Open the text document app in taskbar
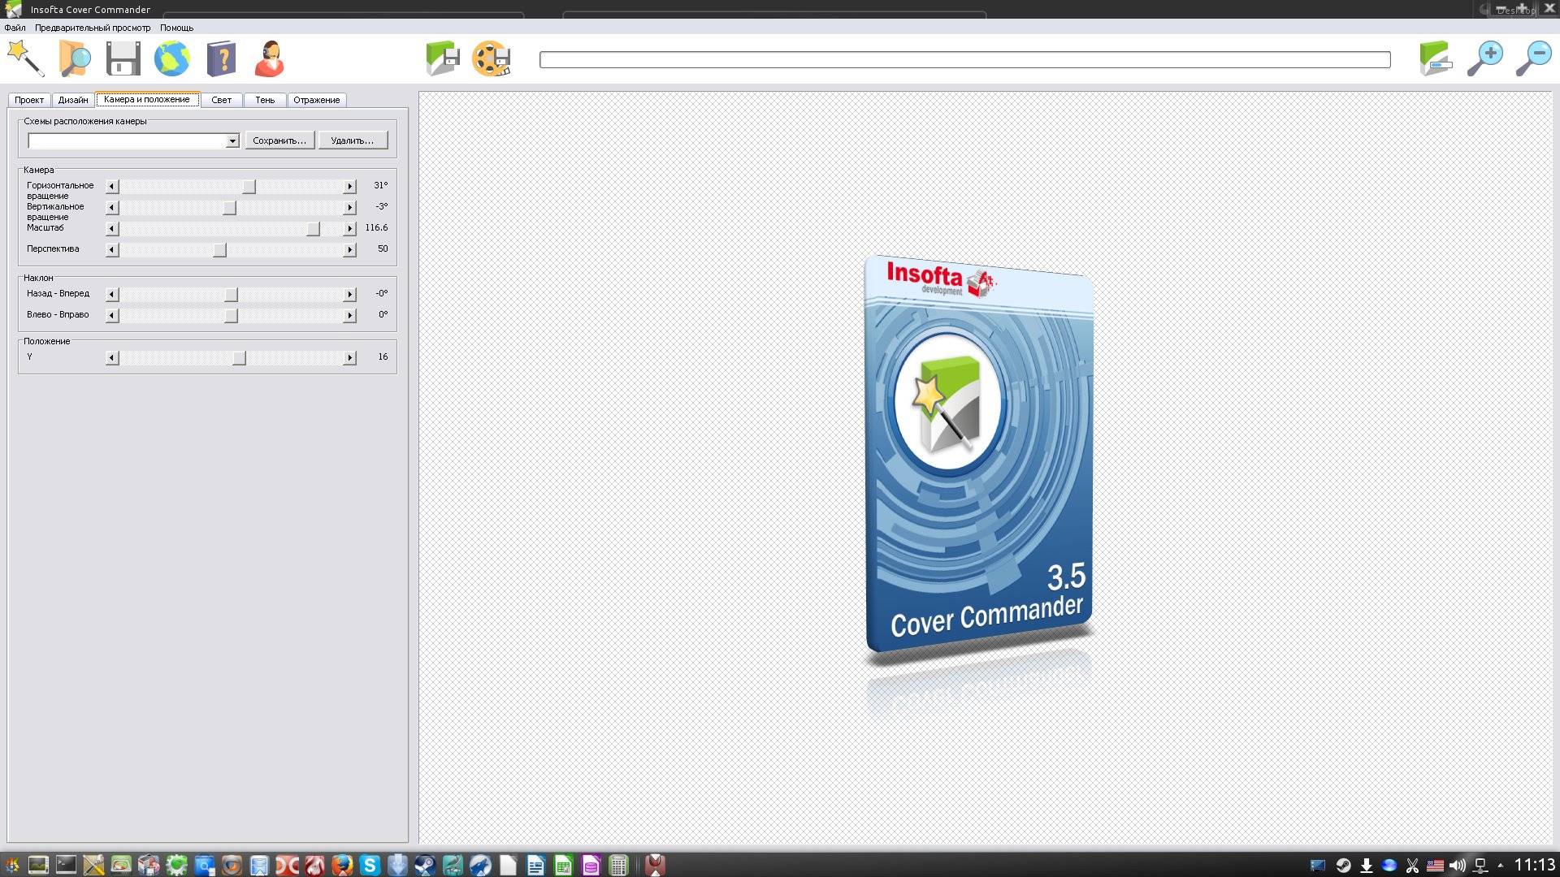1560x877 pixels. pos(535,866)
